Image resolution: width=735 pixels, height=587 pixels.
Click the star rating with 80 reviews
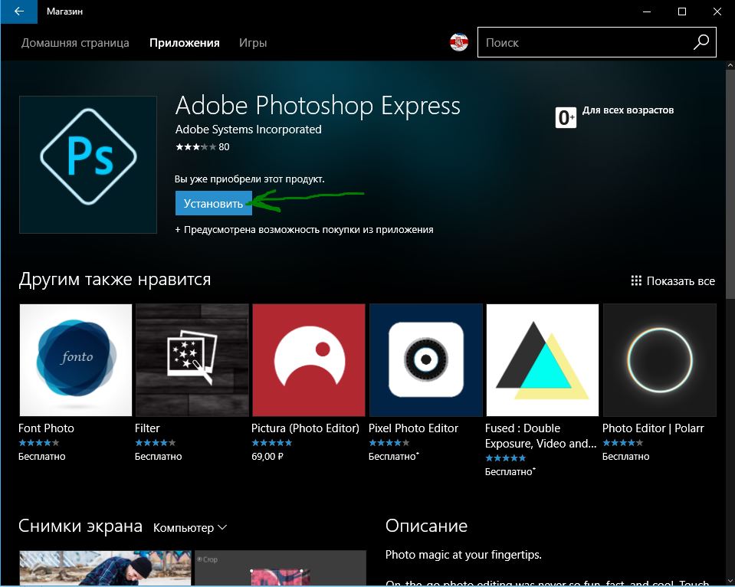[202, 147]
